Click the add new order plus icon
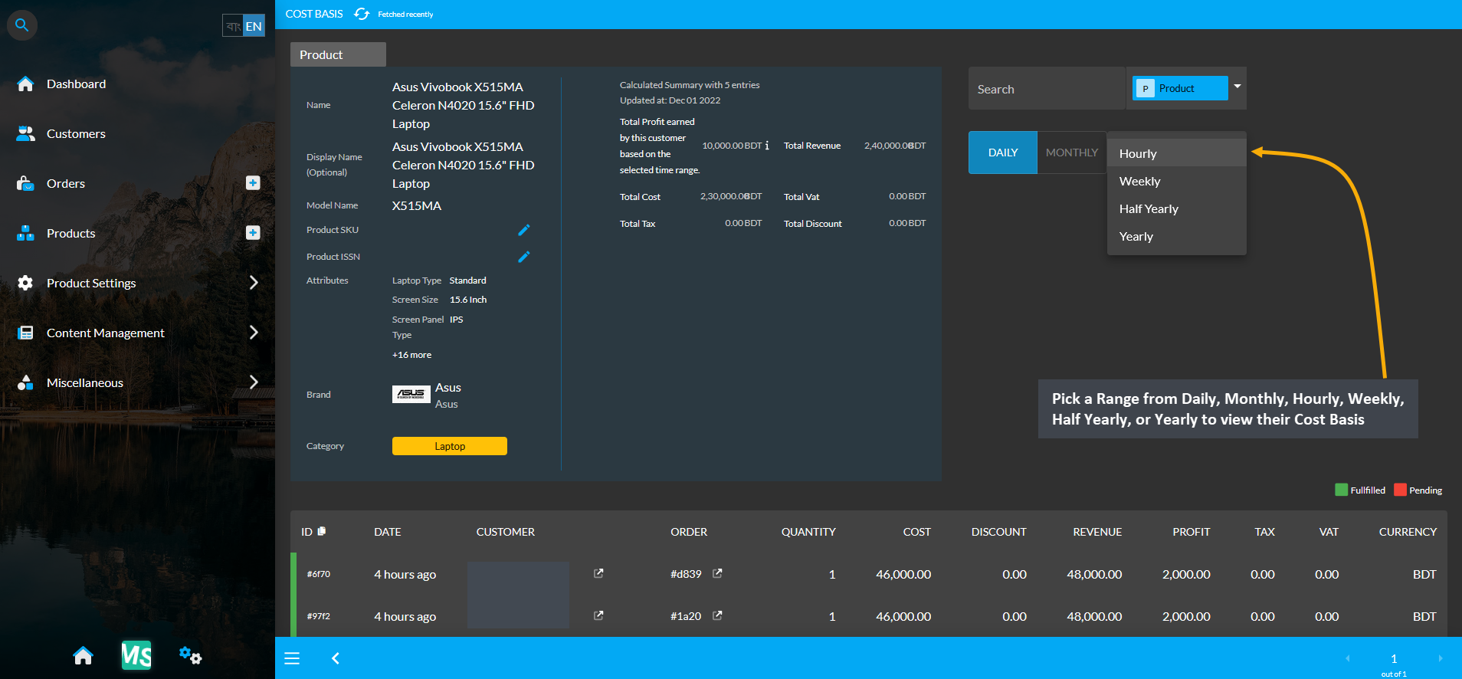The width and height of the screenshot is (1462, 679). (x=253, y=182)
